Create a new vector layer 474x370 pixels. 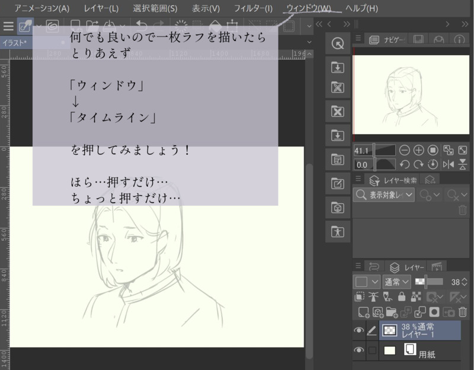(378, 312)
